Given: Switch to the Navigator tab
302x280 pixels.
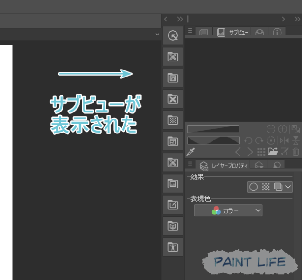Looking at the screenshot, I should pyautogui.click(x=204, y=32).
